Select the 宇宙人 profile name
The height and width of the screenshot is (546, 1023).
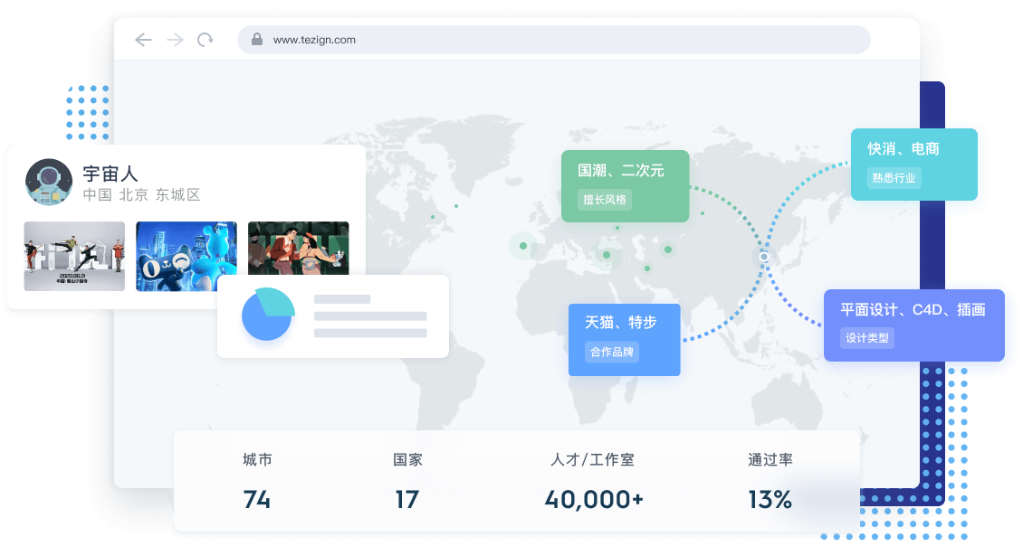[110, 174]
